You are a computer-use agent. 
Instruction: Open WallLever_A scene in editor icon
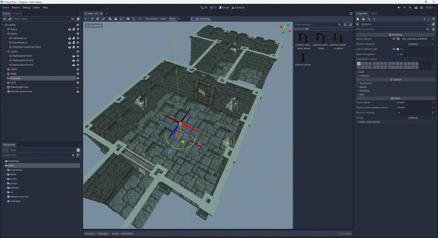70,38
